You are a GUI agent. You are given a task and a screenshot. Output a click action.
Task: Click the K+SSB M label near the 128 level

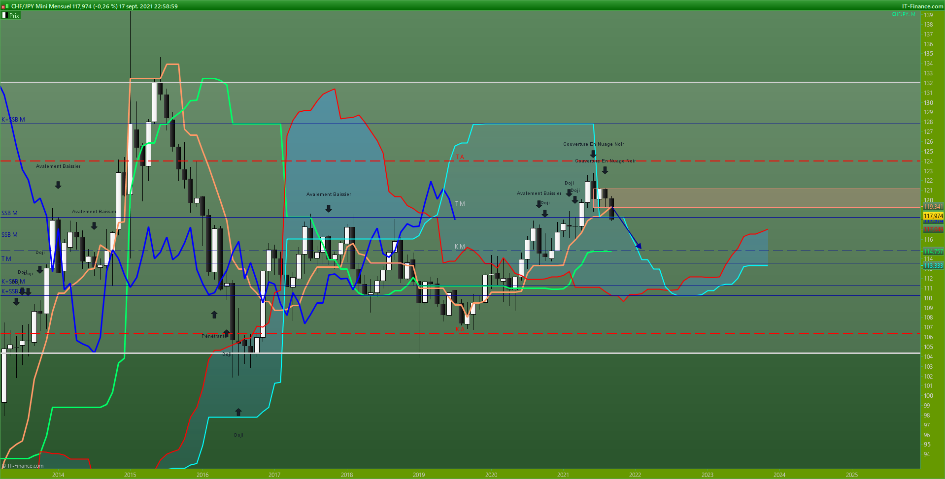pos(13,120)
